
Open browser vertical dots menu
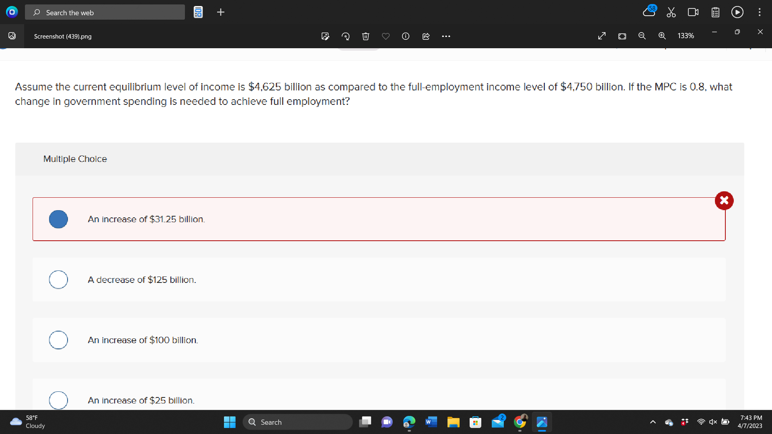[760, 12]
